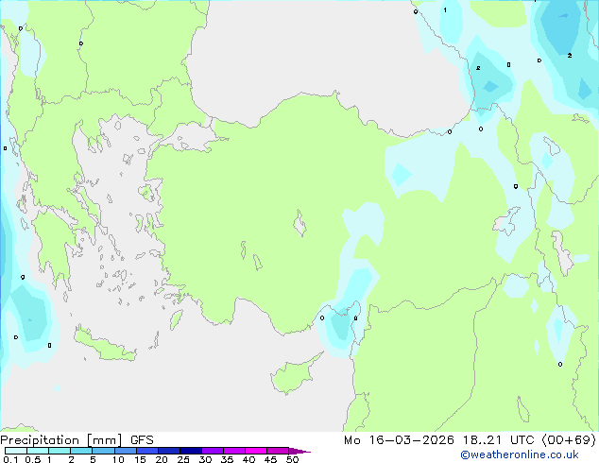Pick the 5–10 mm legend swatch
Screen dimensions: 599x463
[103, 451]
